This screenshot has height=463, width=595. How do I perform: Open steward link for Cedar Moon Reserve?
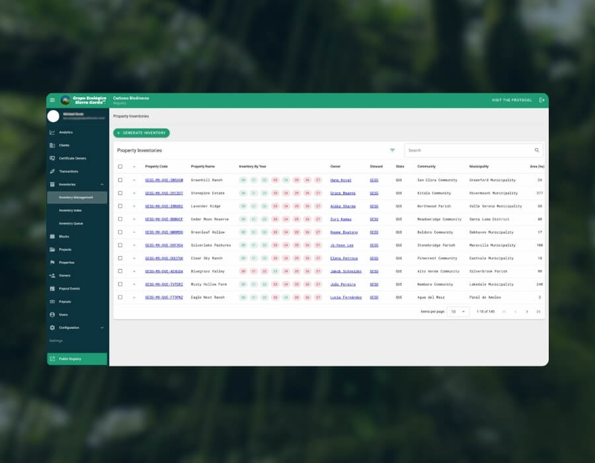(x=374, y=220)
